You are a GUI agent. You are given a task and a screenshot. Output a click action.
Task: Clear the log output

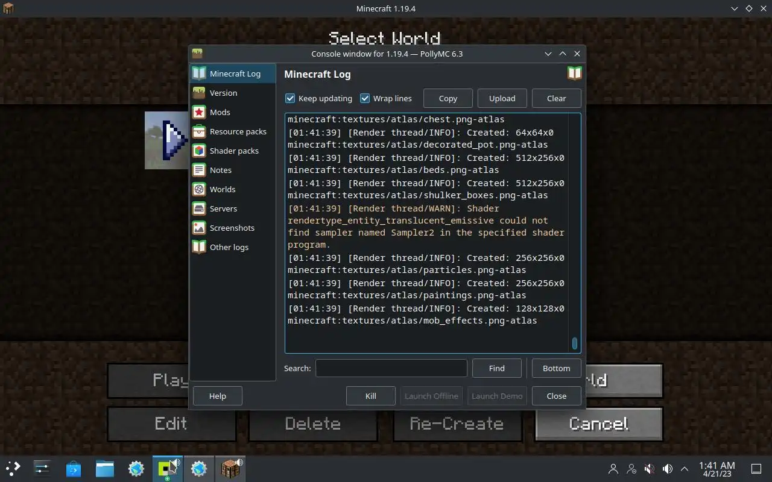pos(557,98)
